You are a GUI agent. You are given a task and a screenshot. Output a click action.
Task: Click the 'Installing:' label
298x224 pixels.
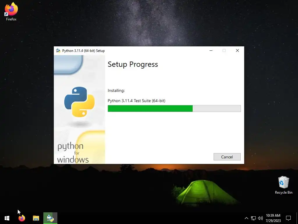point(116,90)
